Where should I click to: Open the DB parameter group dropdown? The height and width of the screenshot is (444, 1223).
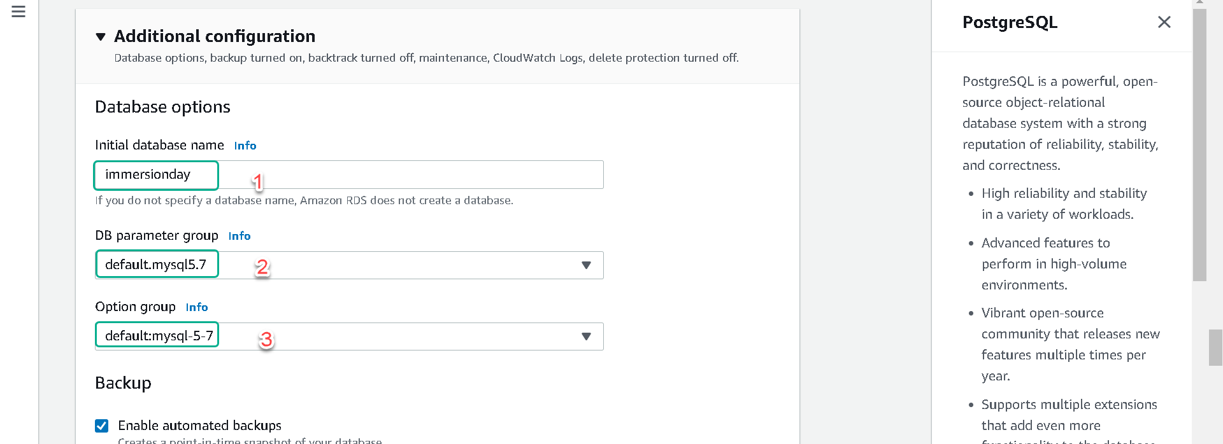tap(349, 265)
